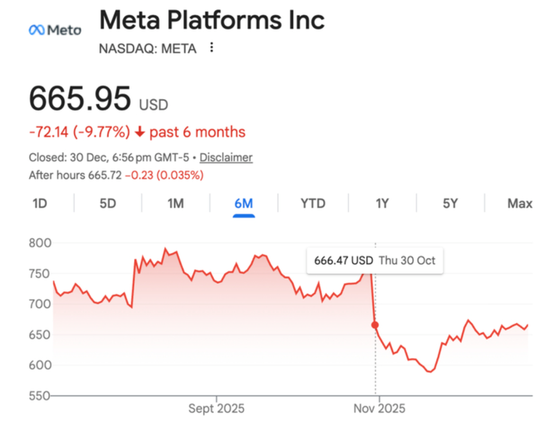Viewport: 545px width, 424px height.
Task: Show the 1M price chart
Action: coord(175,203)
